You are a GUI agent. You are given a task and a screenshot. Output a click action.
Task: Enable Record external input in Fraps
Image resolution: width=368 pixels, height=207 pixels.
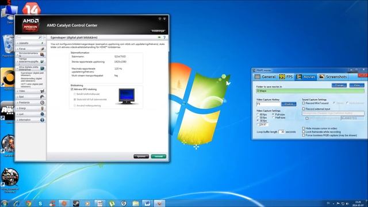tap(304, 109)
